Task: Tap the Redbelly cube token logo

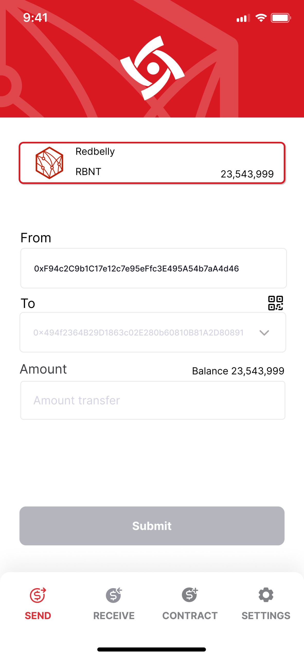Action: point(49,163)
